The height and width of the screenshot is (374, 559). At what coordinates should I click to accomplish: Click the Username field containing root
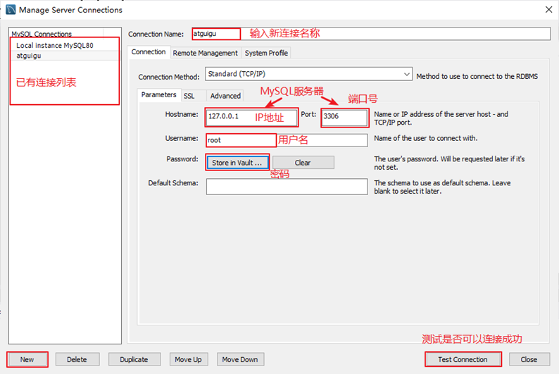click(x=287, y=140)
